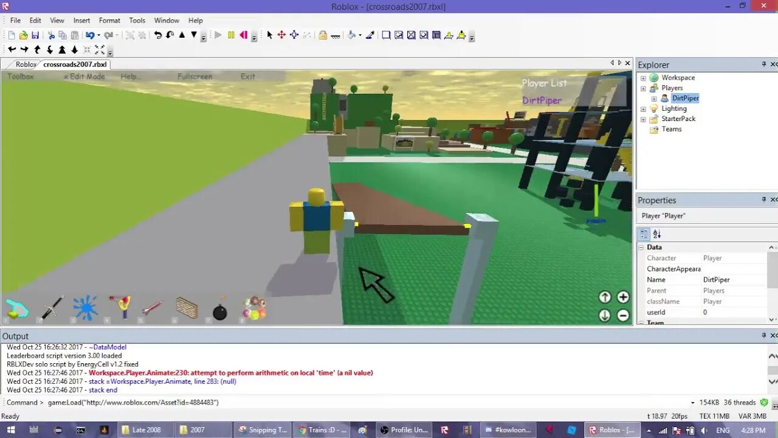Click the padlock Lock tool

tap(323, 35)
